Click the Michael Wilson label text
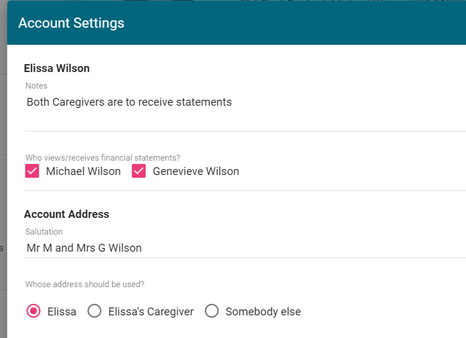This screenshot has width=466, height=338. tap(83, 171)
